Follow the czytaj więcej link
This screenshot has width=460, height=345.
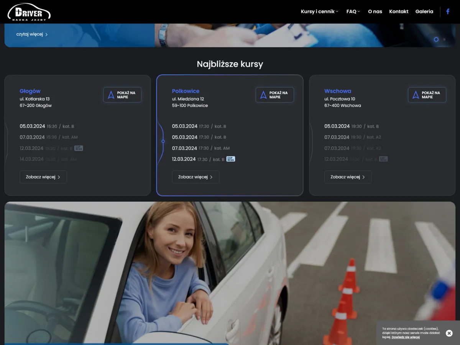coord(32,34)
